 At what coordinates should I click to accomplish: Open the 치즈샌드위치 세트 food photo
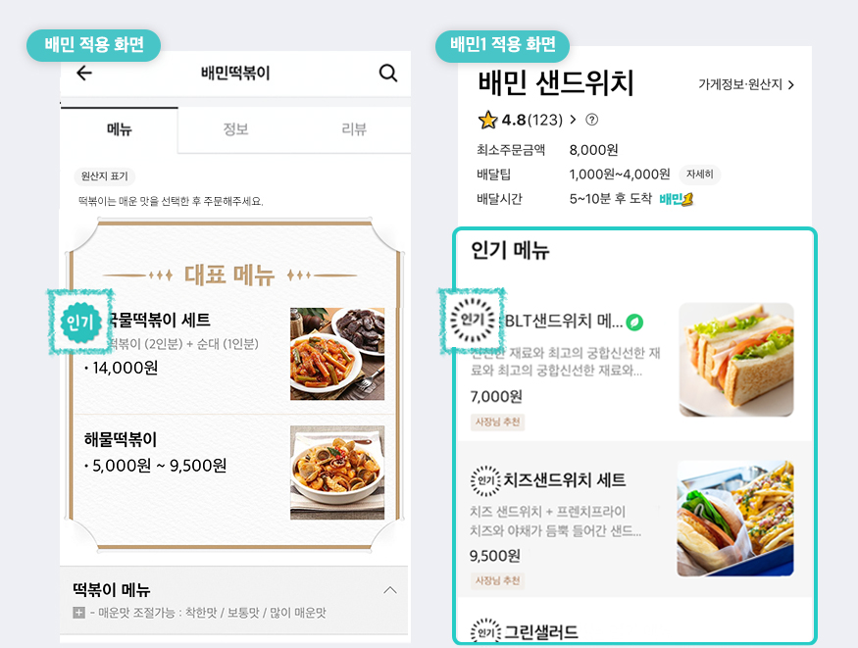click(735, 518)
